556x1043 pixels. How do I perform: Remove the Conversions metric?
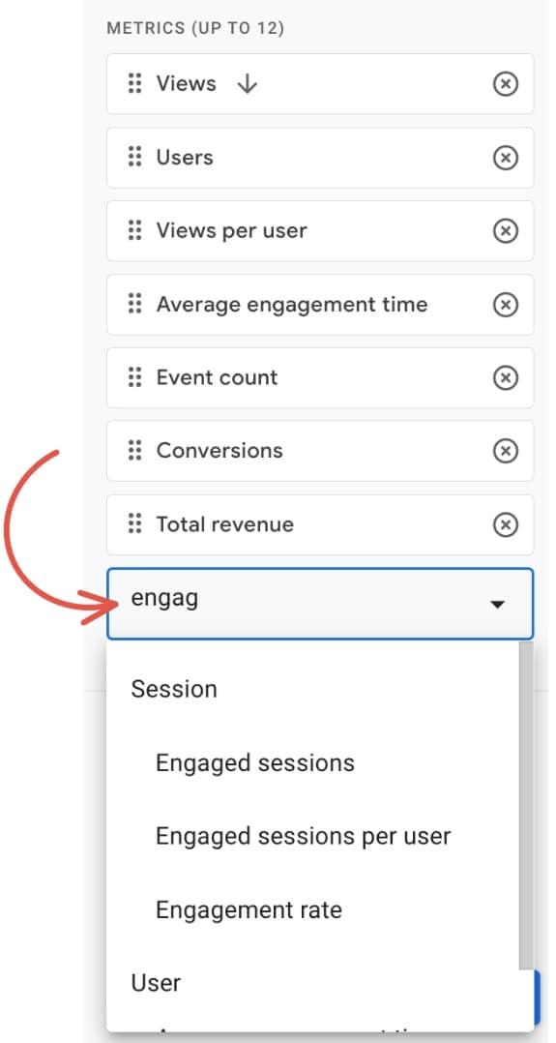tap(506, 451)
